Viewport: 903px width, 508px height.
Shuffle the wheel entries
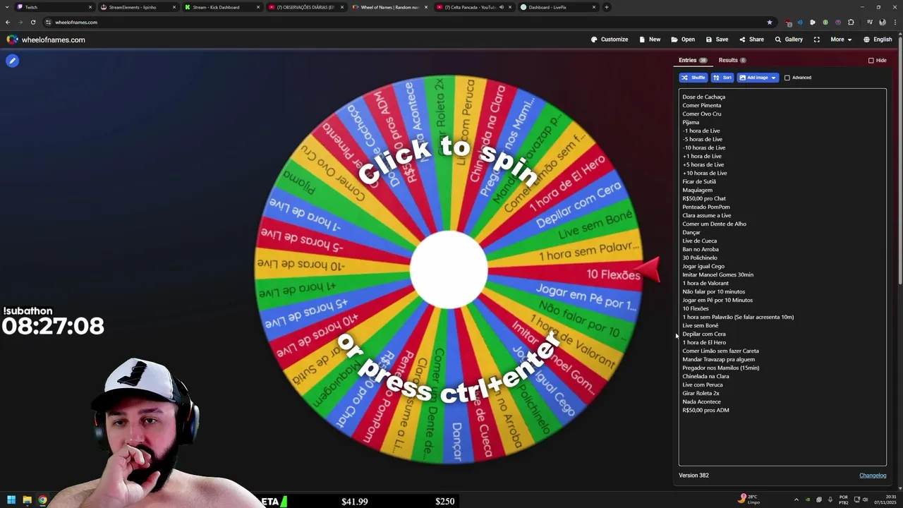(x=693, y=78)
